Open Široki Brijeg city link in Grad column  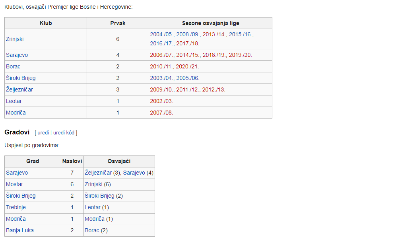pos(21,196)
